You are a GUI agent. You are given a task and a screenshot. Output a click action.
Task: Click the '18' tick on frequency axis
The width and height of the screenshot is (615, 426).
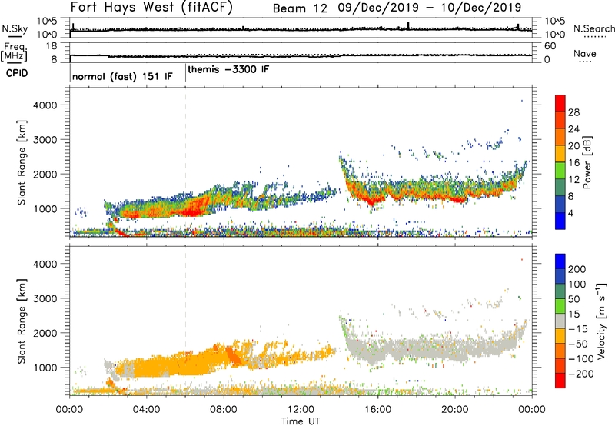pos(52,46)
